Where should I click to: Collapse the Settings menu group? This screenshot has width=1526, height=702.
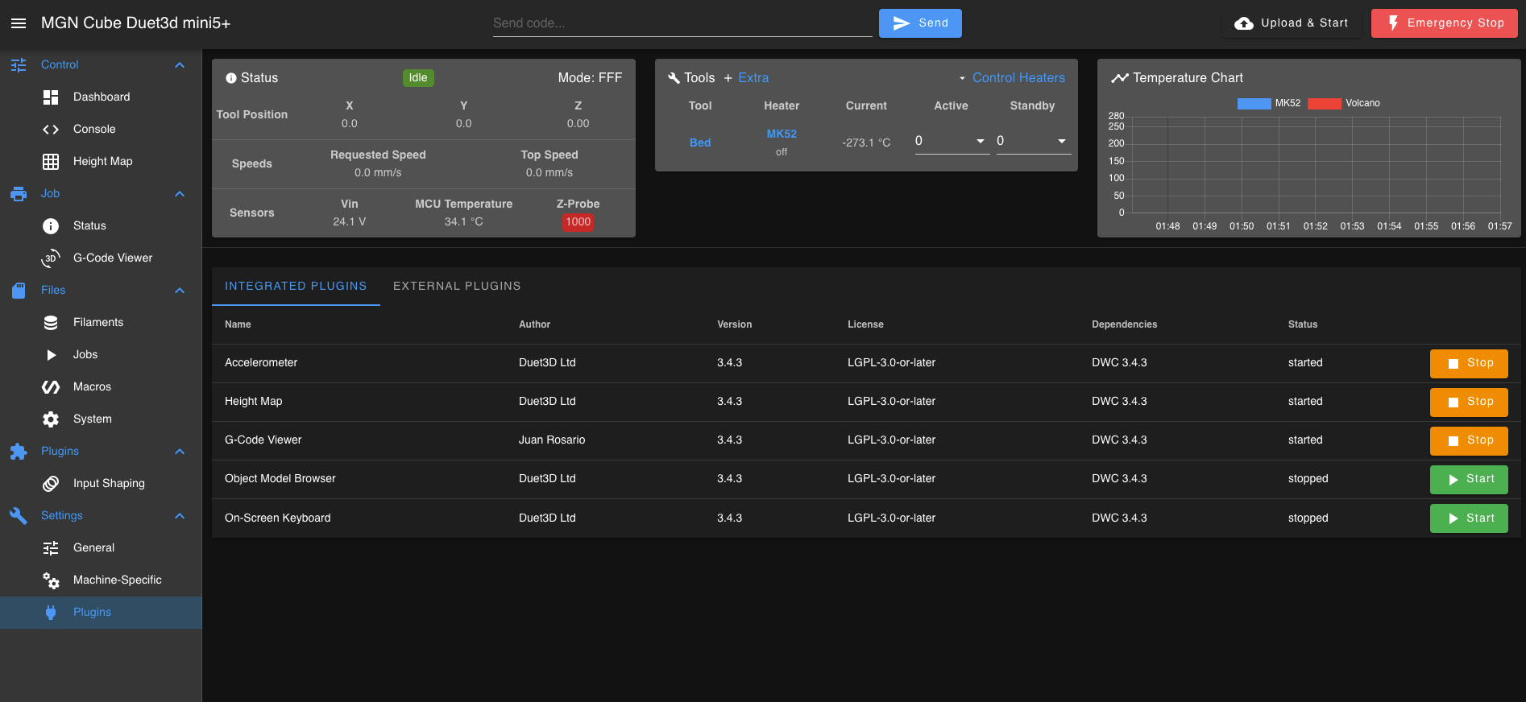pos(180,516)
